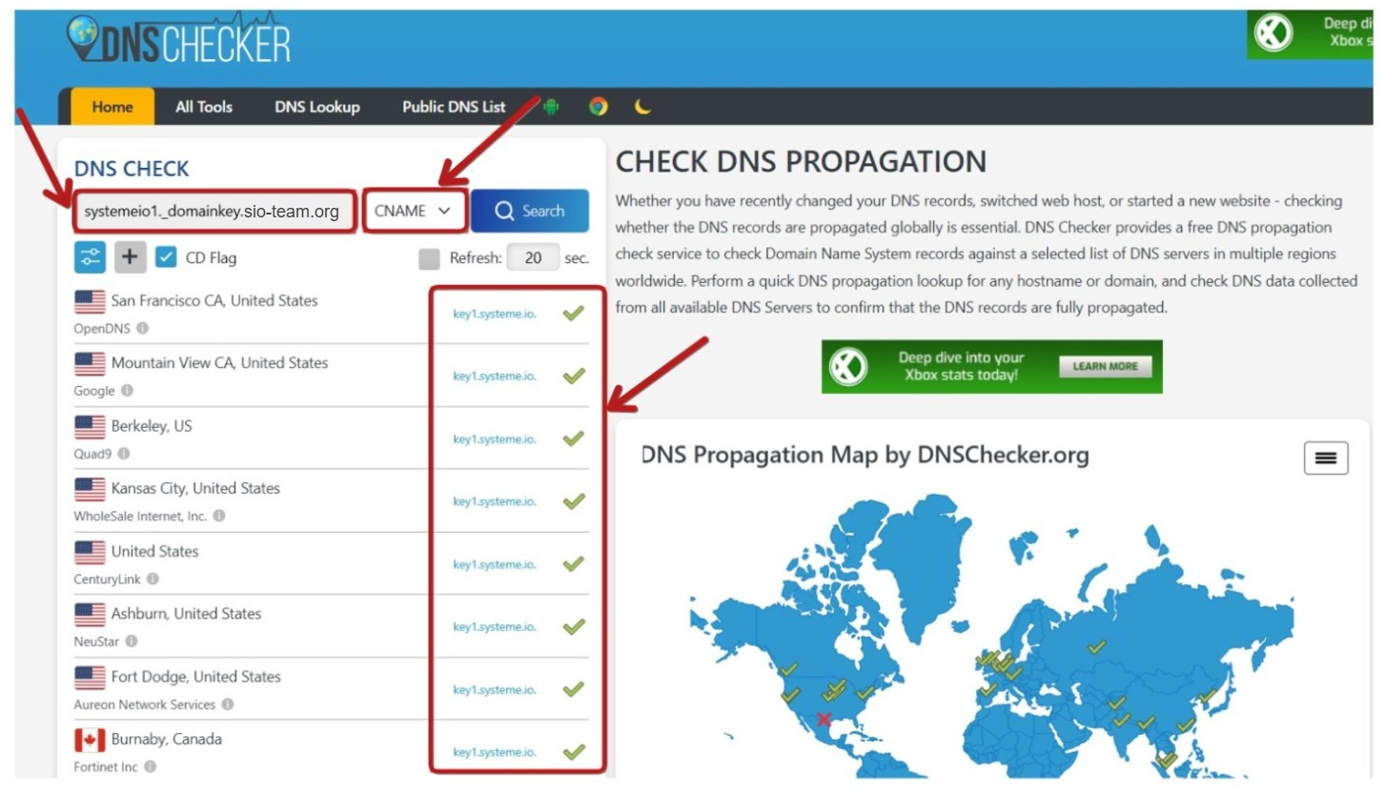Click the Search button
This screenshot has height=796, width=1384.
pos(530,211)
